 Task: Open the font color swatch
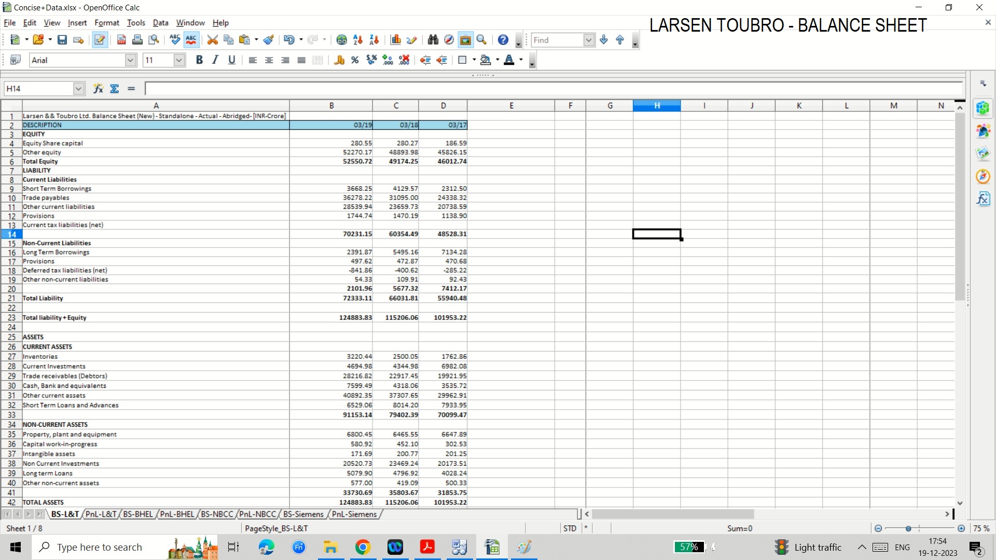[x=509, y=60]
